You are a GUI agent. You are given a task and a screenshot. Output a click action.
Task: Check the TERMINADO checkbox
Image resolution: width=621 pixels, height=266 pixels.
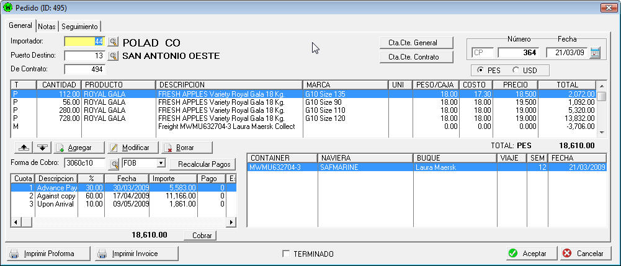click(286, 254)
